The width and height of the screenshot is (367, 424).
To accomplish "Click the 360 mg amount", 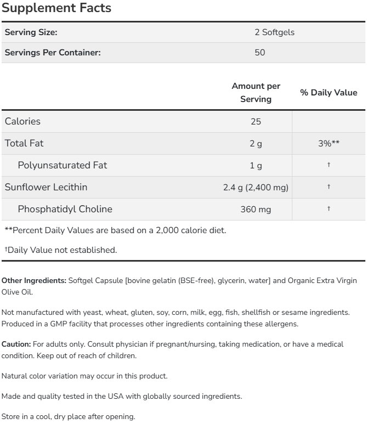I will click(x=256, y=210).
